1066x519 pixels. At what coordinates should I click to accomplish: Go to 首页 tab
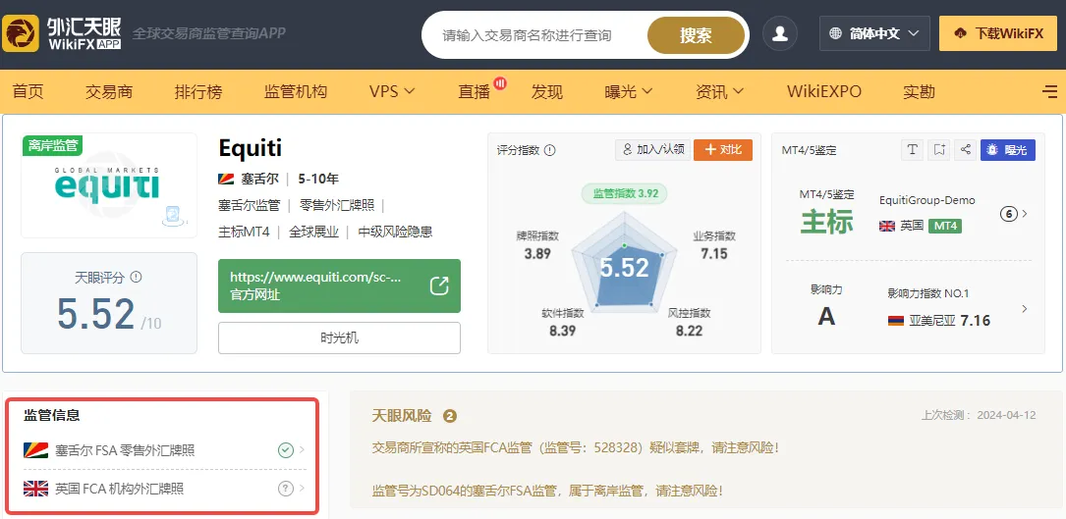point(28,91)
